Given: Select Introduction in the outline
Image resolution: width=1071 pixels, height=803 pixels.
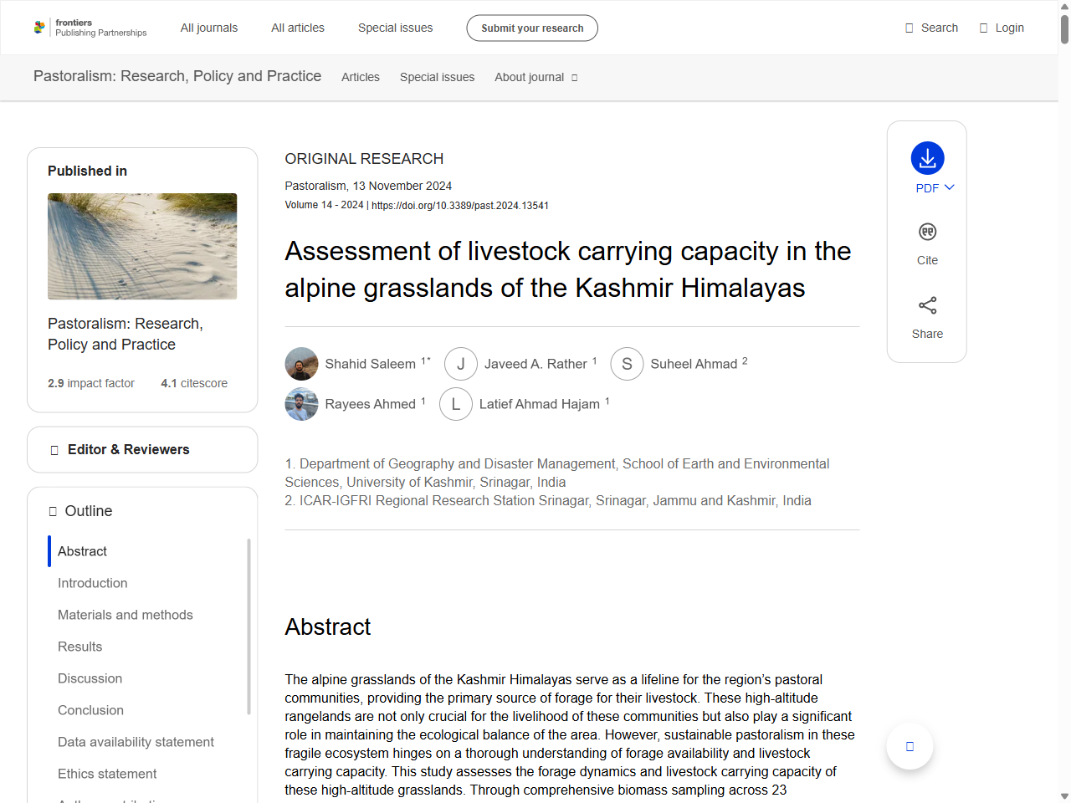Looking at the screenshot, I should (92, 583).
